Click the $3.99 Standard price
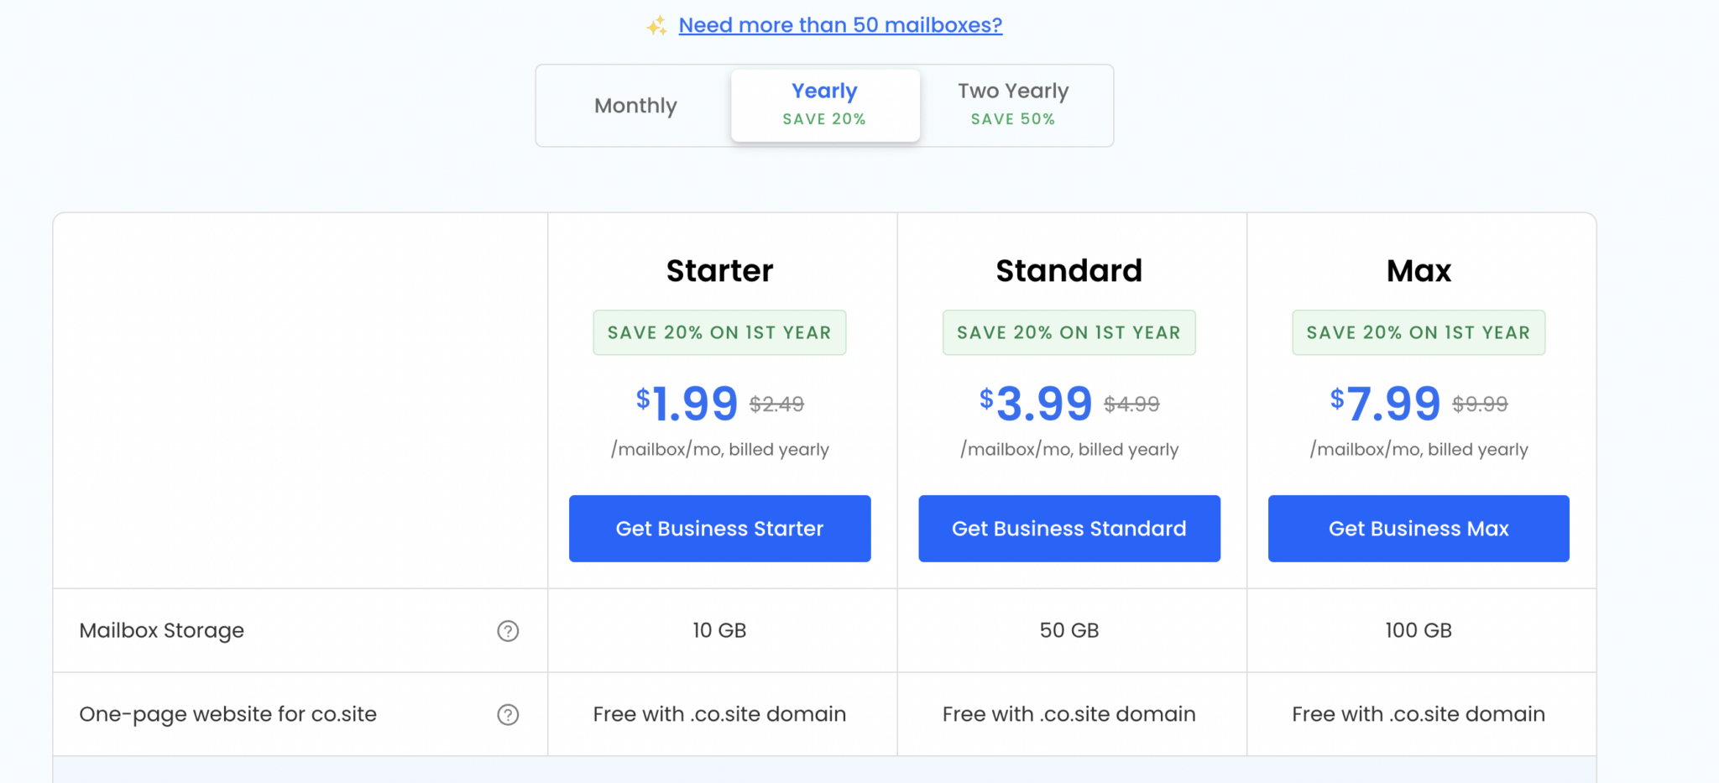This screenshot has height=783, width=1719. tap(1036, 403)
